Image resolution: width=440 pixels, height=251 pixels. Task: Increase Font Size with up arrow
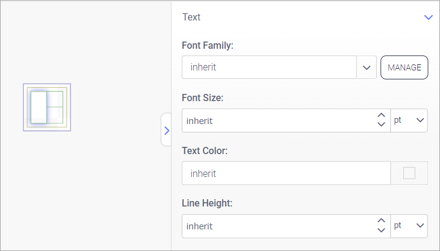click(x=380, y=116)
